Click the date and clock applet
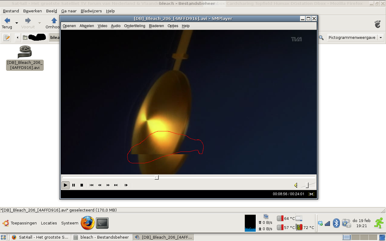Viewport: 386px width, 241px height. point(362,223)
